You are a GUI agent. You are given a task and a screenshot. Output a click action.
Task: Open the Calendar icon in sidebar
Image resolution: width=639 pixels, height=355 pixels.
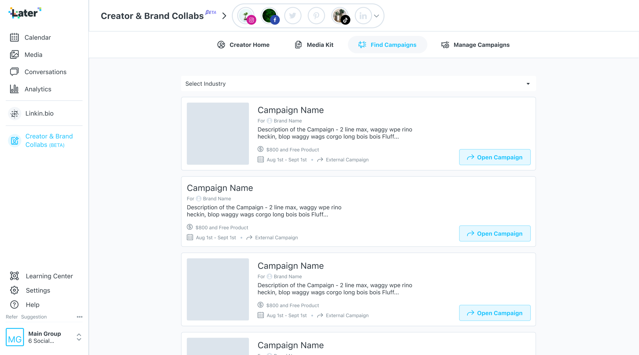click(x=14, y=37)
